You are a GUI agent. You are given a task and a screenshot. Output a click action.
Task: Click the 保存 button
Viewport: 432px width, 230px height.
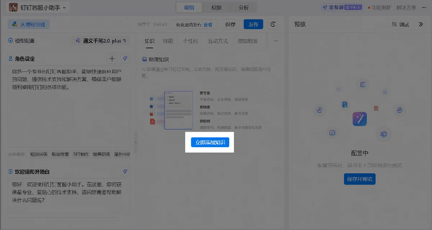pyautogui.click(x=230, y=24)
